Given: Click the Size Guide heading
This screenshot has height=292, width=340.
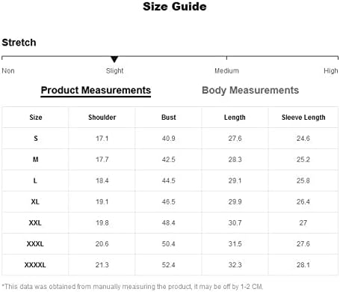Looking at the screenshot, I should coord(175,7).
